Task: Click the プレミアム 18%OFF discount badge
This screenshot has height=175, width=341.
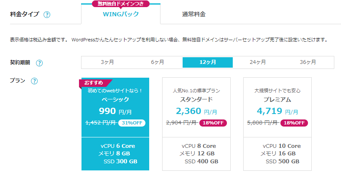Action: tap(295, 123)
